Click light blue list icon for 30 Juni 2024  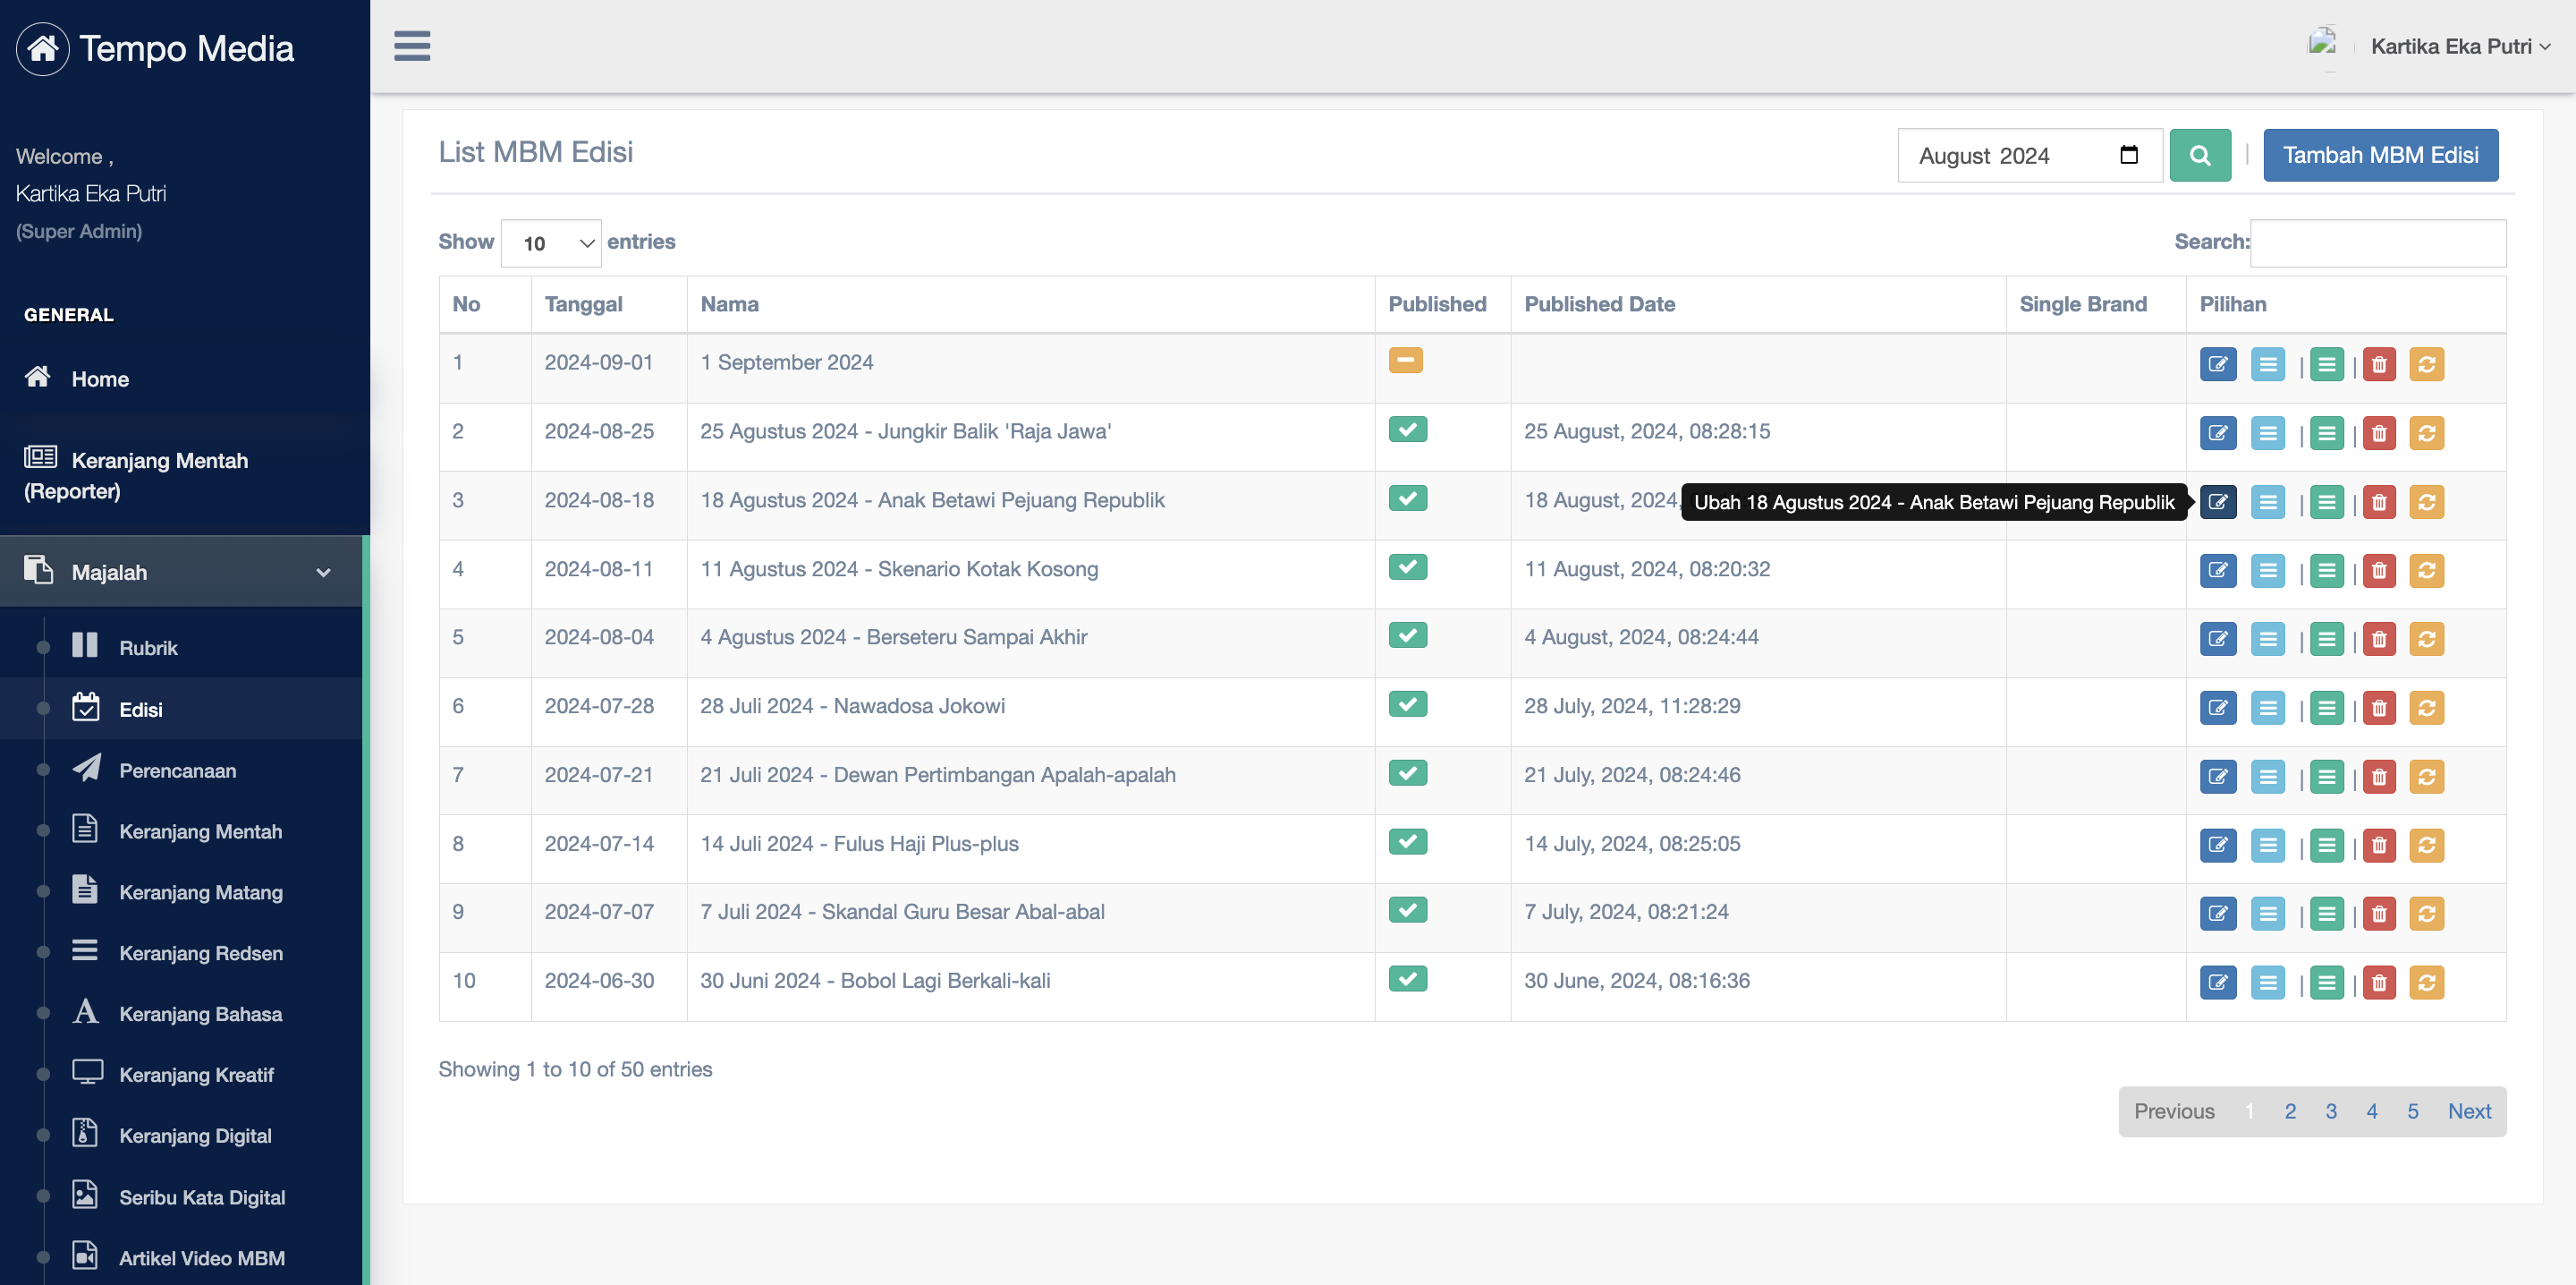point(2267,983)
